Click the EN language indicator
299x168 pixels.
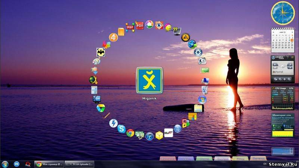[265, 164]
